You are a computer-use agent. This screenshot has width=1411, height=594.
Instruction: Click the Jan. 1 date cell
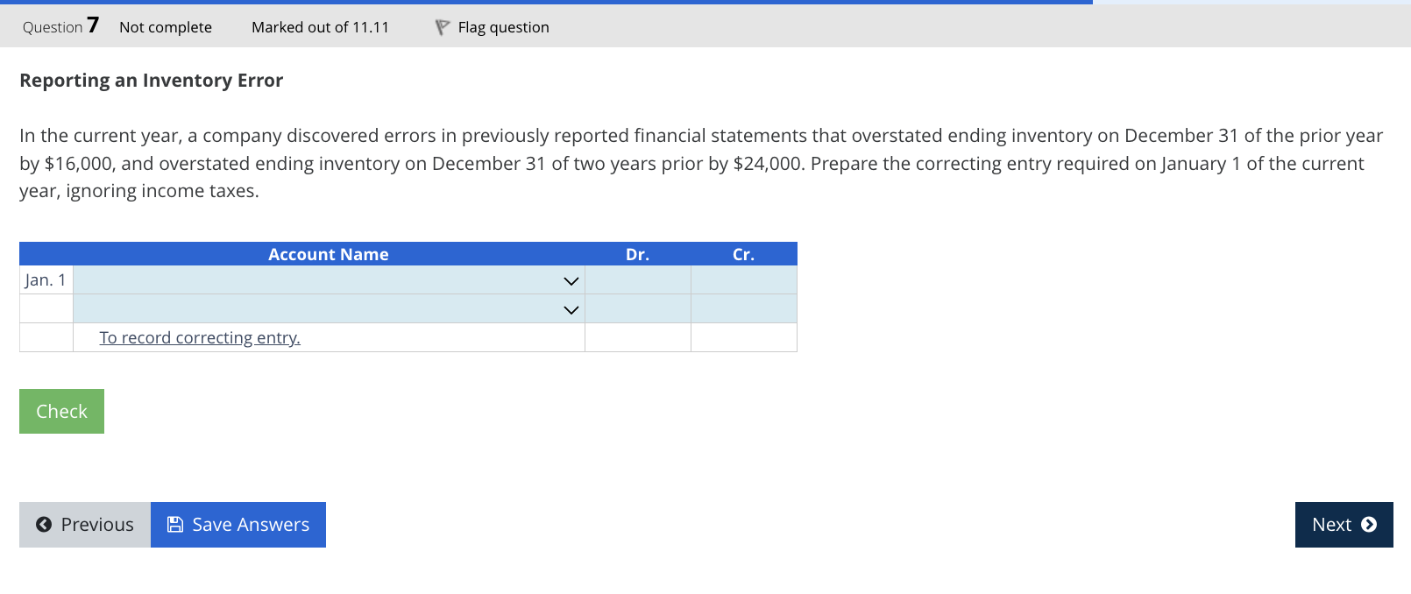pos(46,280)
